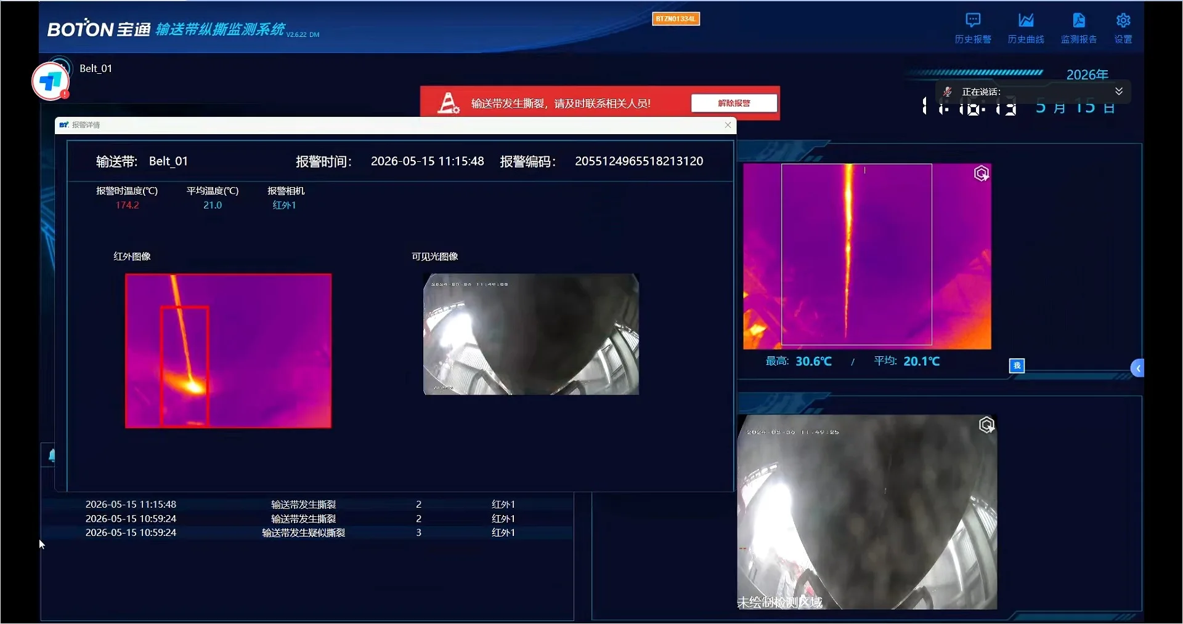
Task: Open the 可见光图像 alarm thumbnail
Action: click(531, 334)
